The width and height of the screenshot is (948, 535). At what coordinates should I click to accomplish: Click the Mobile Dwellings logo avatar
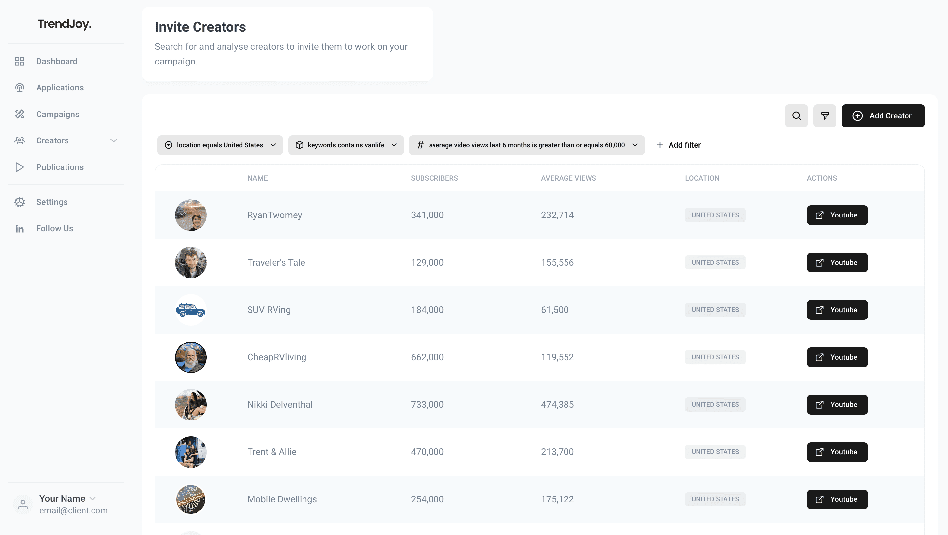pyautogui.click(x=191, y=499)
